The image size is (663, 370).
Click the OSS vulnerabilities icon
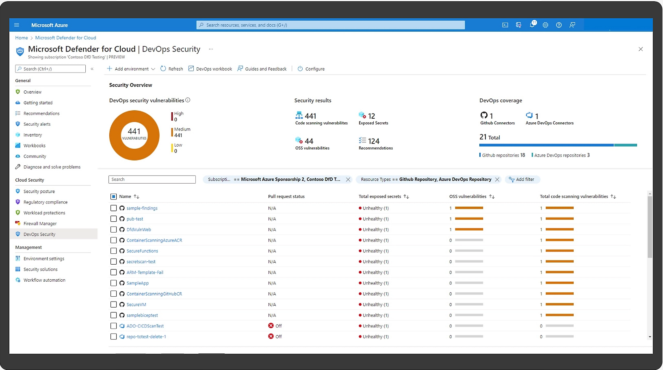(299, 141)
